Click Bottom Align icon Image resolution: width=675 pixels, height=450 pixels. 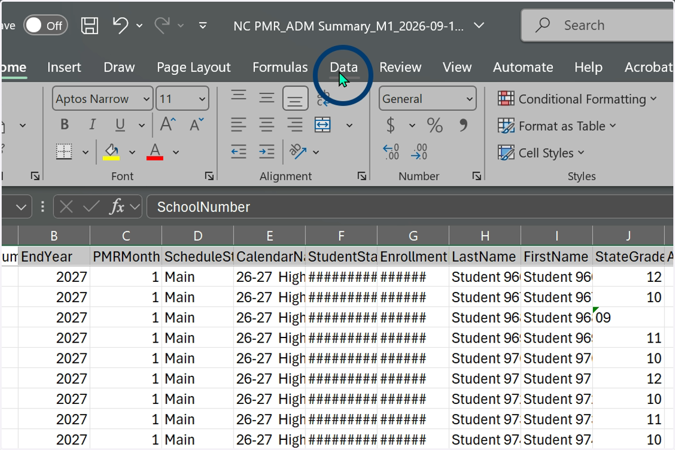(295, 98)
